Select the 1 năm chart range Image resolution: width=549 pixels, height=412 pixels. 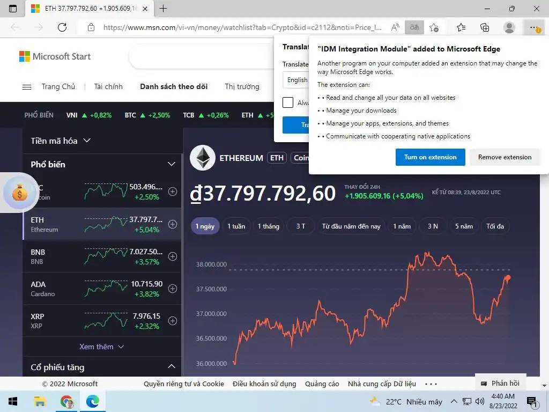(402, 226)
